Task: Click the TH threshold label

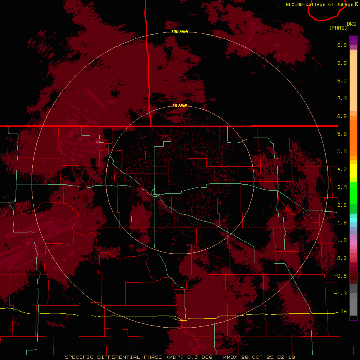Action: click(x=344, y=312)
